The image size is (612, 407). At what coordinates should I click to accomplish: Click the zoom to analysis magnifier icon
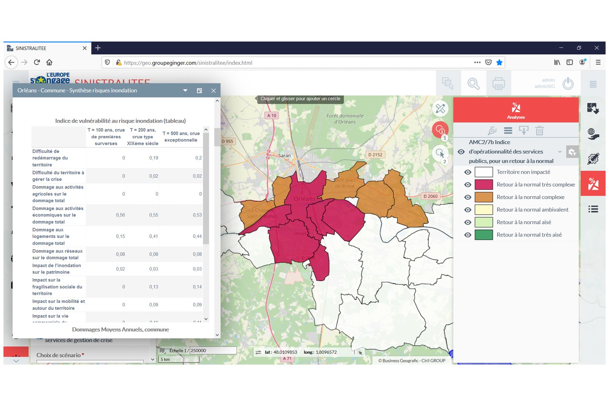click(x=492, y=131)
